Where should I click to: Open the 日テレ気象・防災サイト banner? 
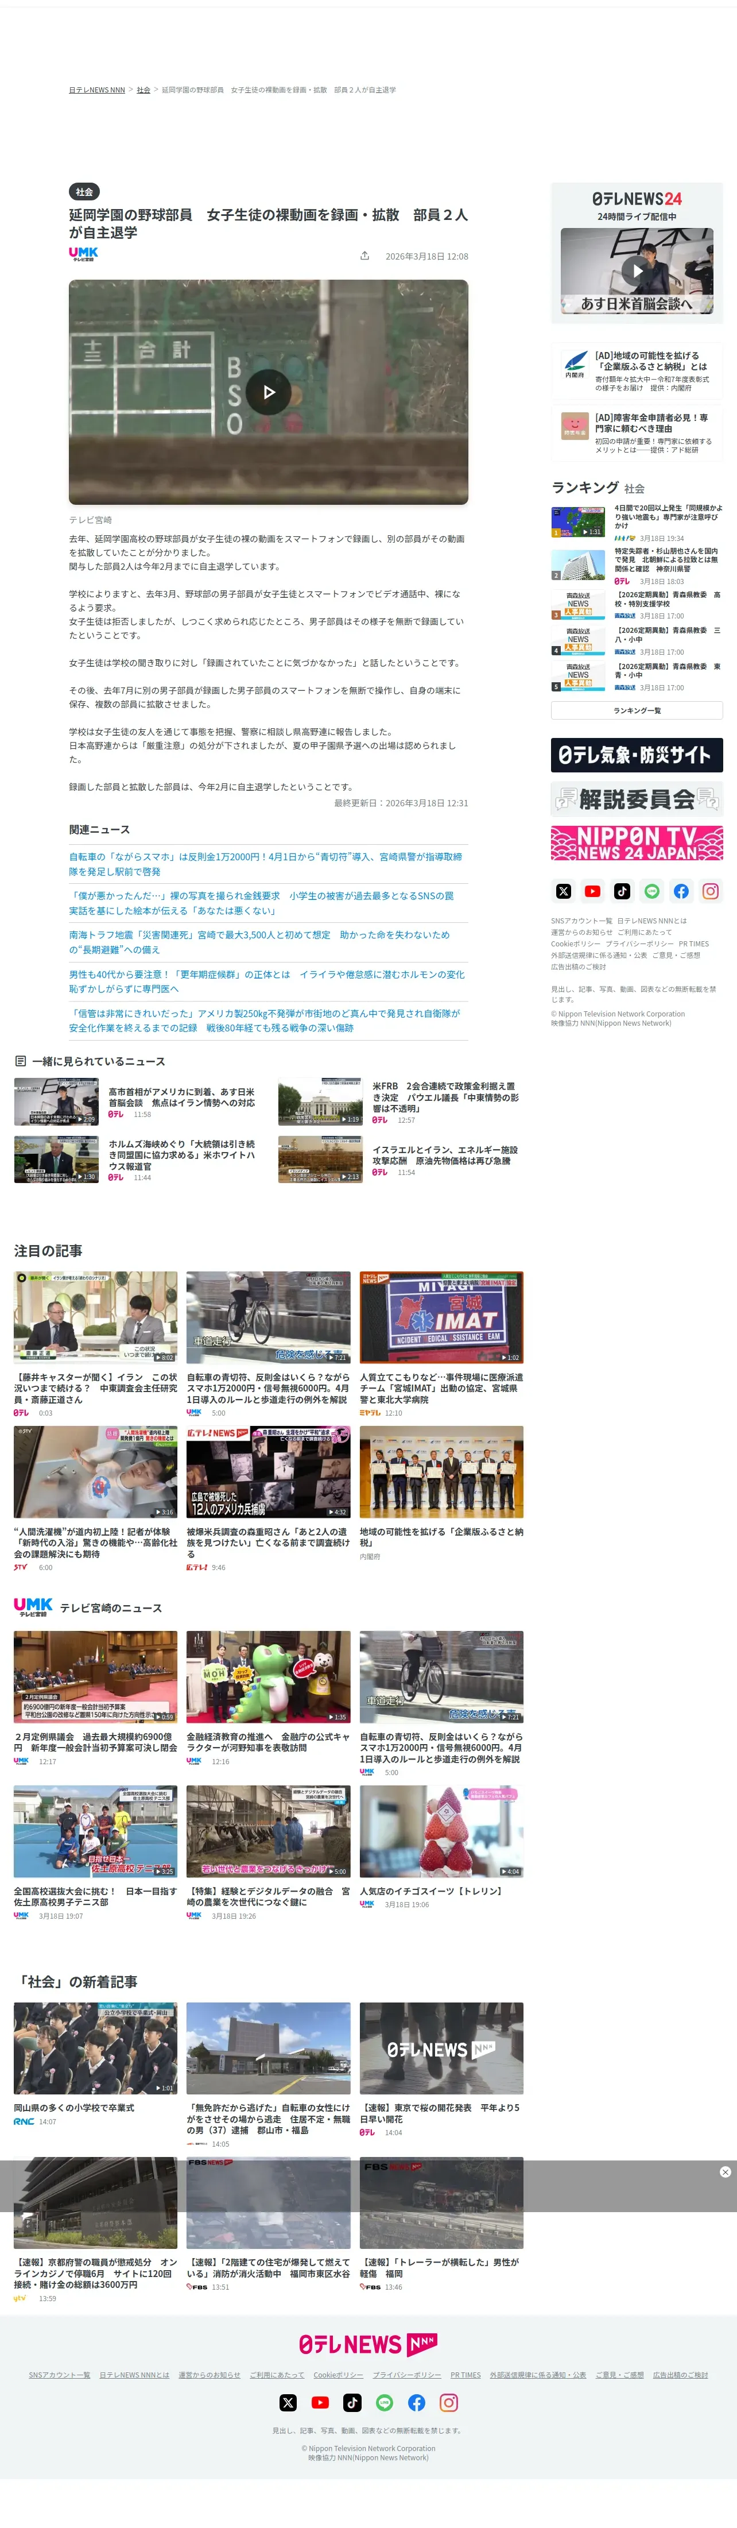637,755
